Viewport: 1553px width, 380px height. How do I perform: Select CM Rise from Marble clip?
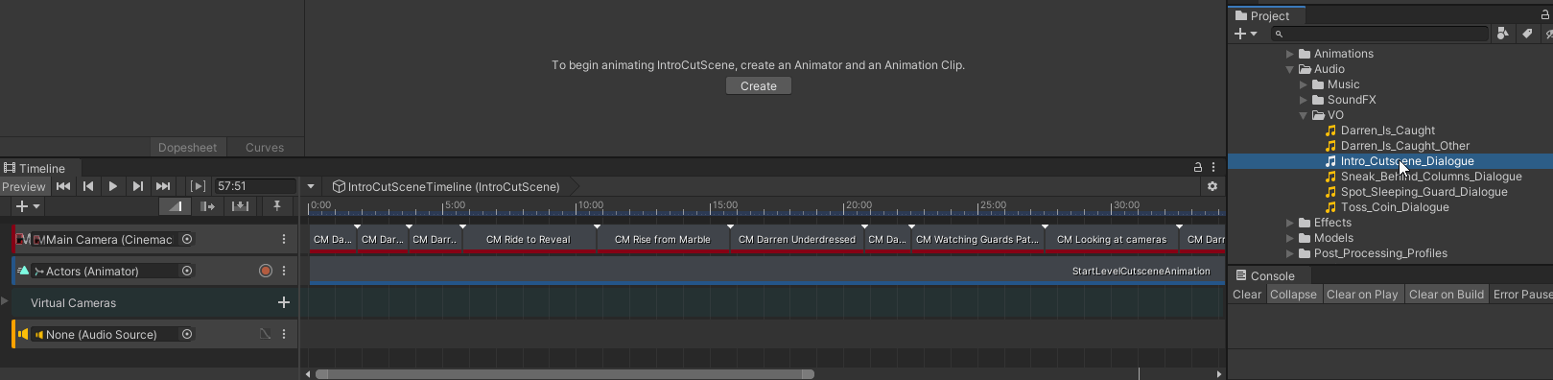[x=663, y=239]
